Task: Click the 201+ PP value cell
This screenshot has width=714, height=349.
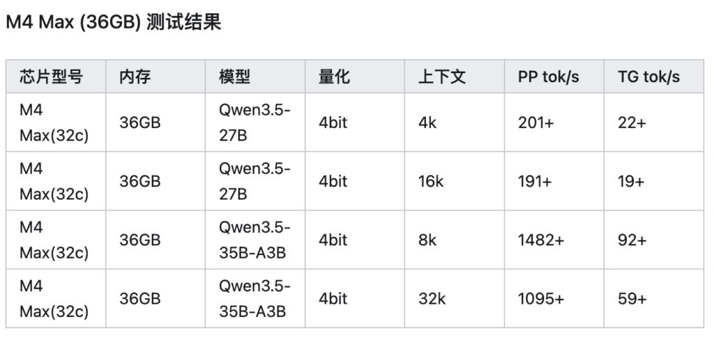Action: click(554, 123)
